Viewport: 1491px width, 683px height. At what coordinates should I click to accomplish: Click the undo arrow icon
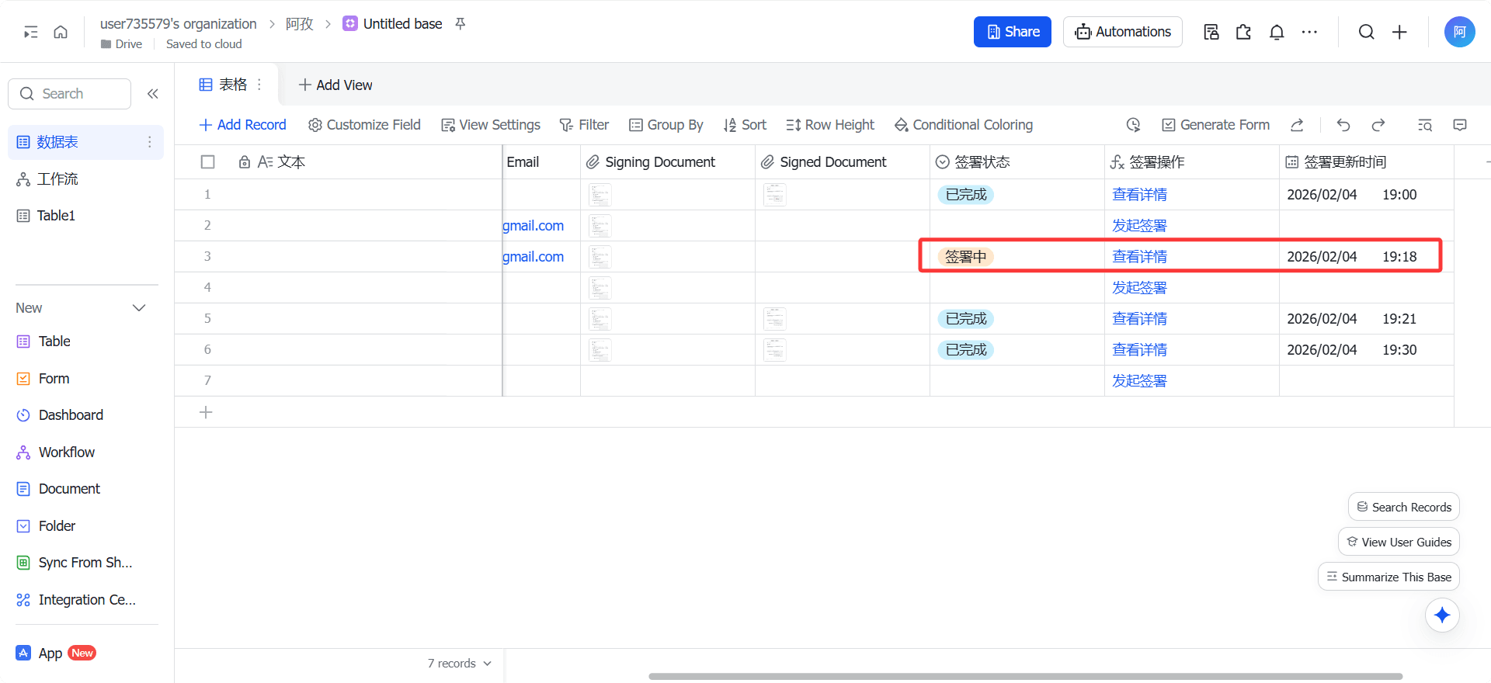1343,125
